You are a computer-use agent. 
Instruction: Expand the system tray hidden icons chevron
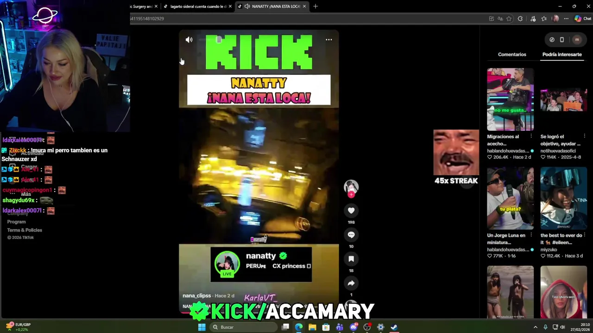536,327
